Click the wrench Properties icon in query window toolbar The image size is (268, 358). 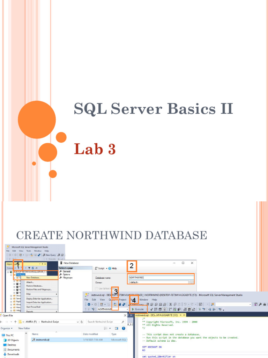tap(260, 305)
